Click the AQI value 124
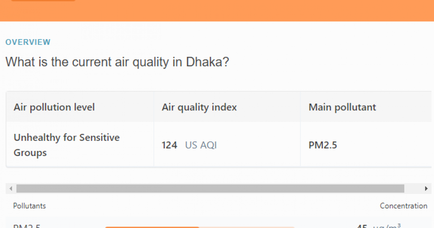The height and width of the screenshot is (228, 434). (x=169, y=145)
